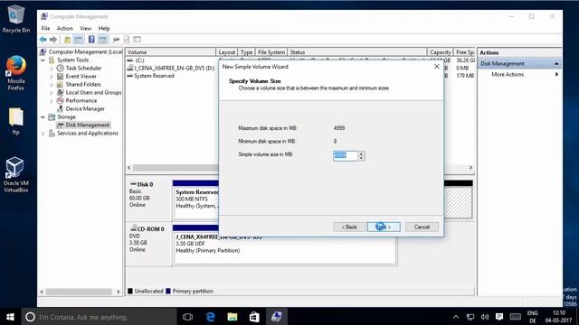Viewport: 579px width, 325px height.
Task: Click network tray icon
Action: pos(470,317)
